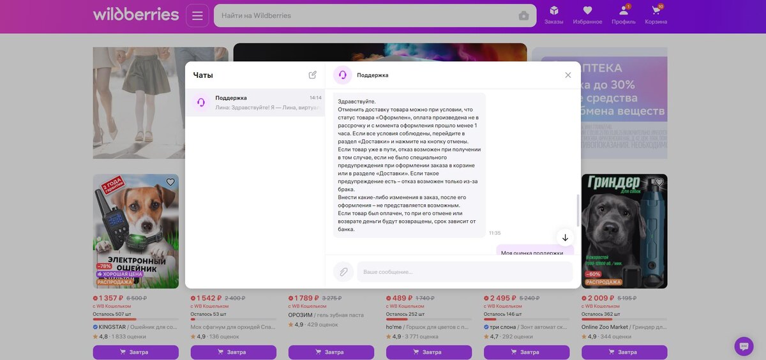Add три слона umbrella to cart
This screenshot has width=766, height=360.
(527, 352)
